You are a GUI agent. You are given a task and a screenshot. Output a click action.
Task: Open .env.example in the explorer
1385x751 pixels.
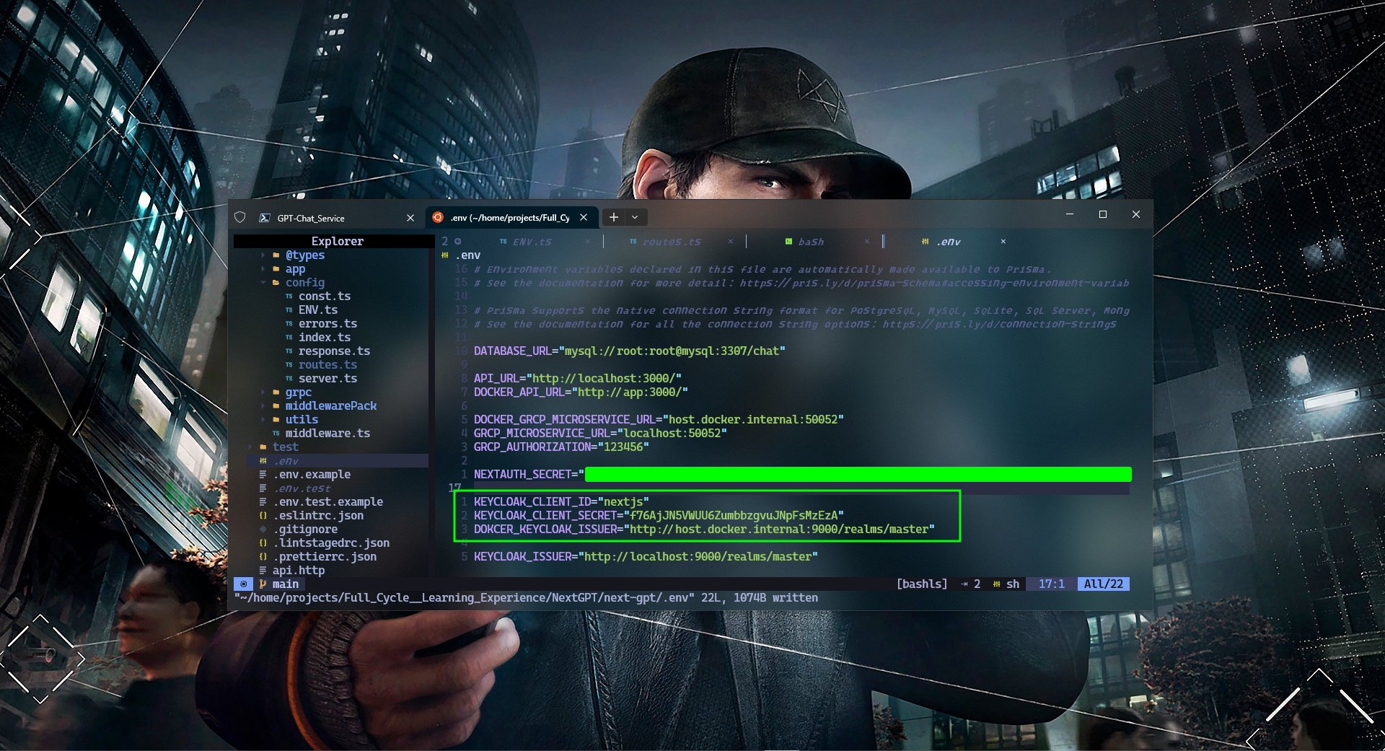(312, 475)
